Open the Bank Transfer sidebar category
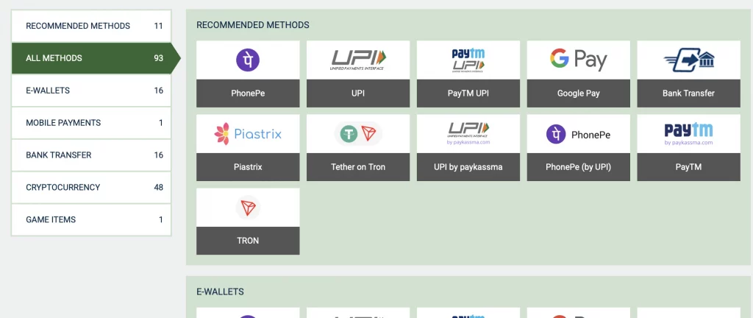The image size is (753, 318). pos(91,155)
